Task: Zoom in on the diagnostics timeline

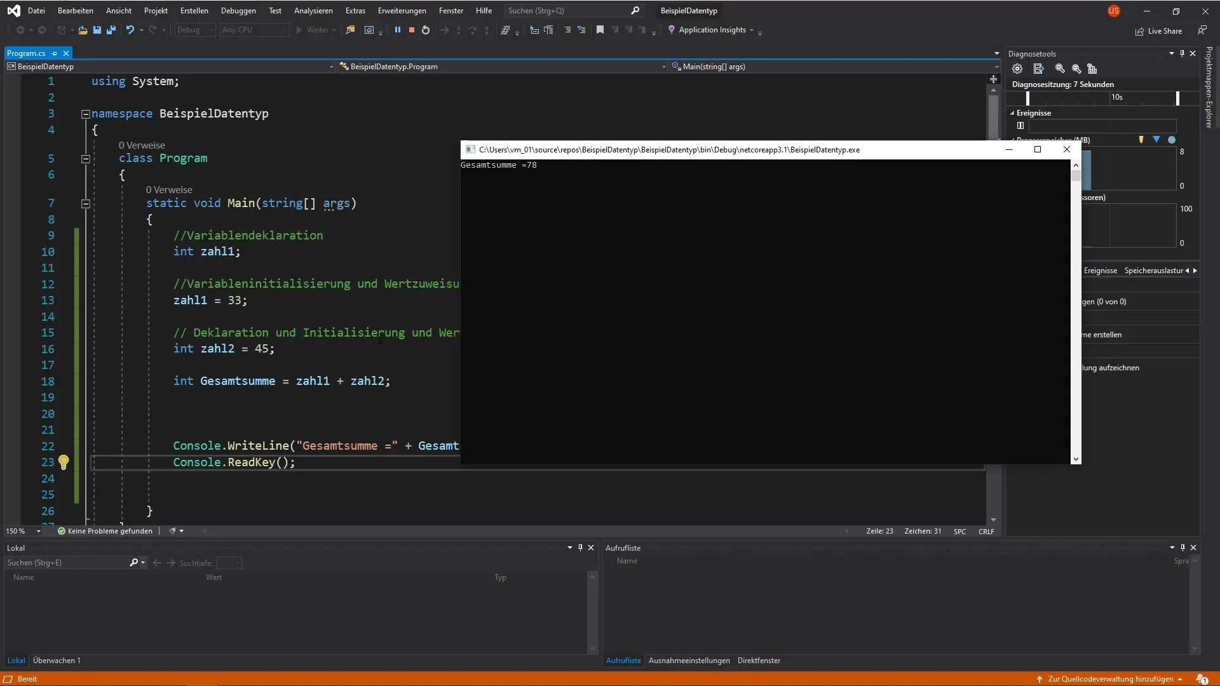Action: click(x=1060, y=69)
